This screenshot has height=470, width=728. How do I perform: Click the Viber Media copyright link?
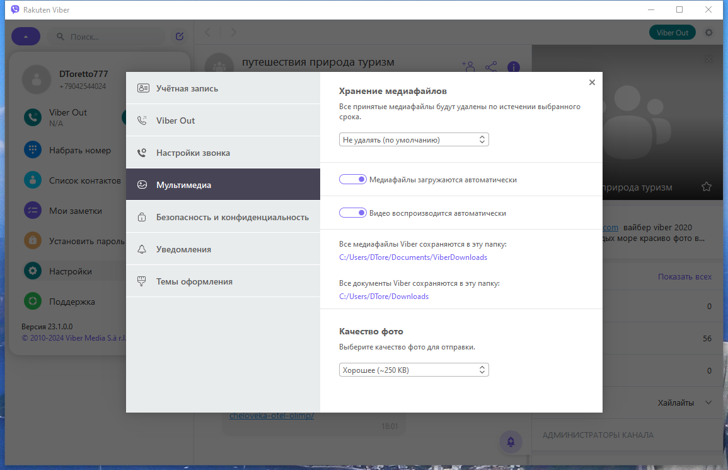(x=73, y=338)
